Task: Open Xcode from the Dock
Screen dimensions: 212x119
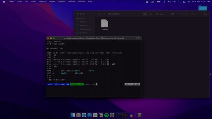Action: tap(90, 115)
